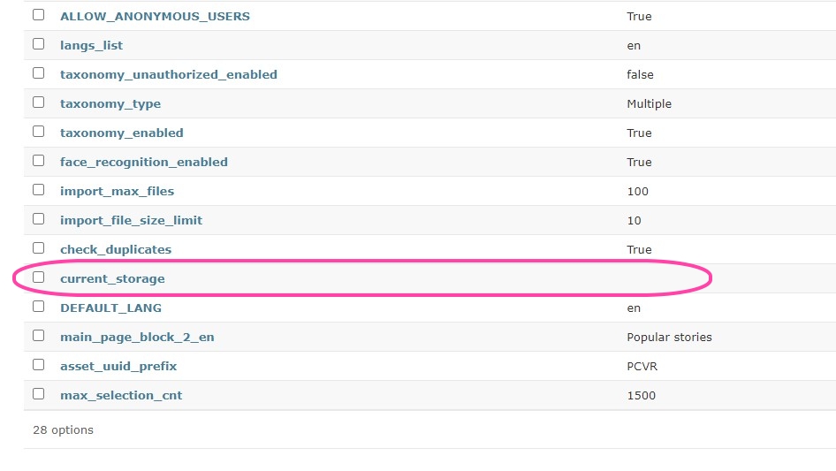The height and width of the screenshot is (471, 836).
Task: Open face_recognition_enabled option link
Action: click(144, 163)
